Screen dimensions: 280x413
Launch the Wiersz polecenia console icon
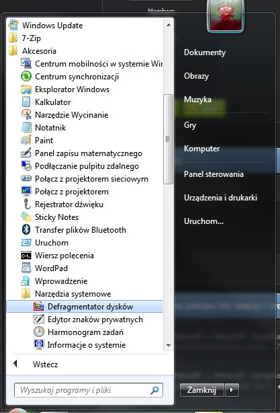click(26, 256)
